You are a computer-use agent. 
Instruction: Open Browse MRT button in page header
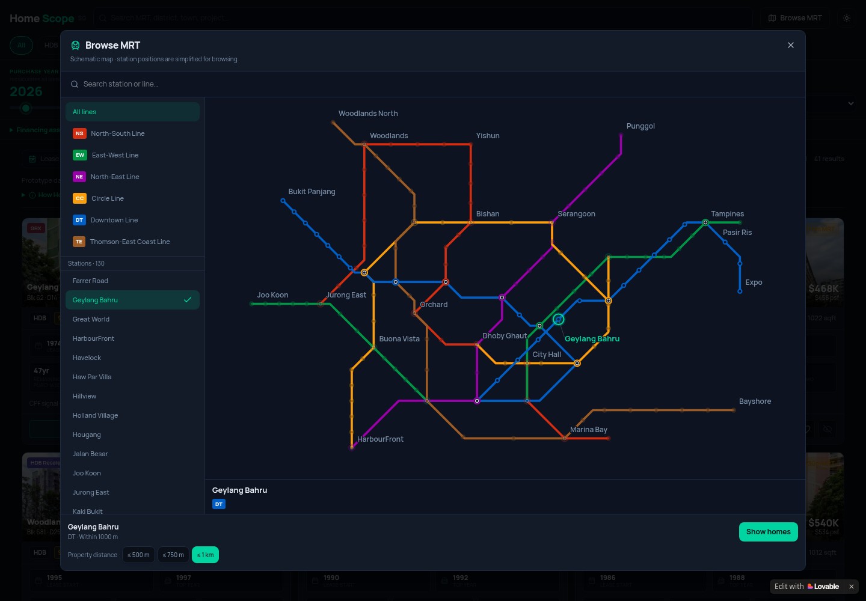click(795, 18)
